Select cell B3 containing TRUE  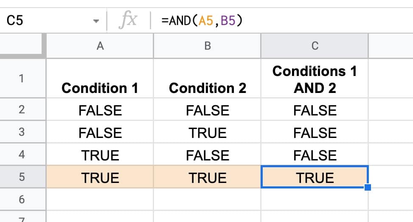point(207,132)
